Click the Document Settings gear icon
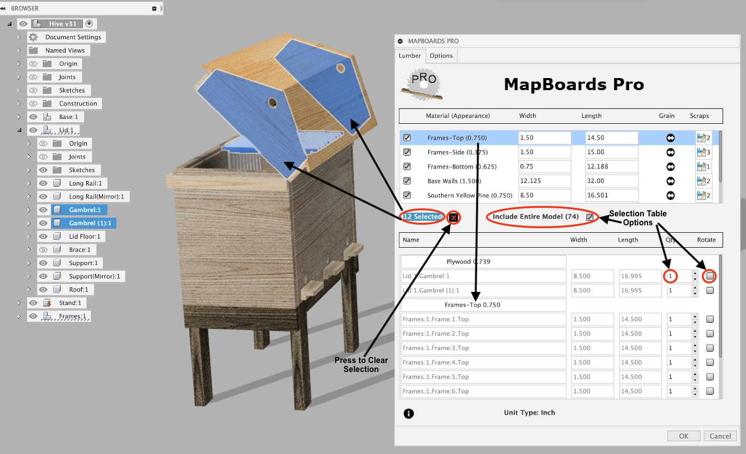746x454 pixels. tap(33, 37)
